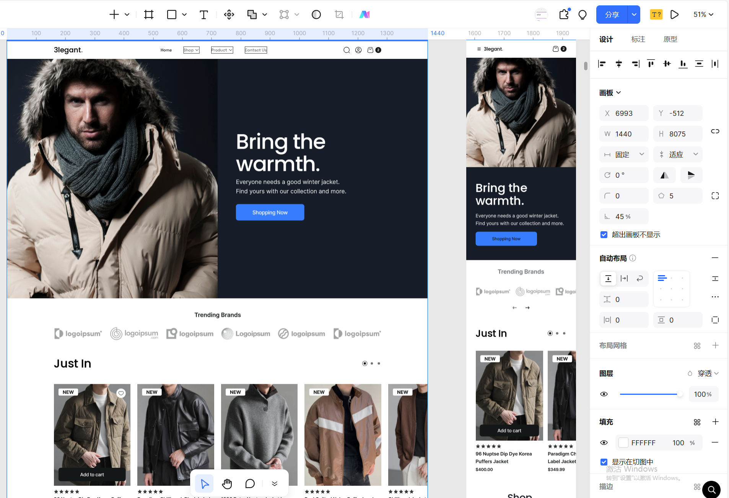The width and height of the screenshot is (729, 498).
Task: Open the plugins puzzle icon
Action: point(564,15)
